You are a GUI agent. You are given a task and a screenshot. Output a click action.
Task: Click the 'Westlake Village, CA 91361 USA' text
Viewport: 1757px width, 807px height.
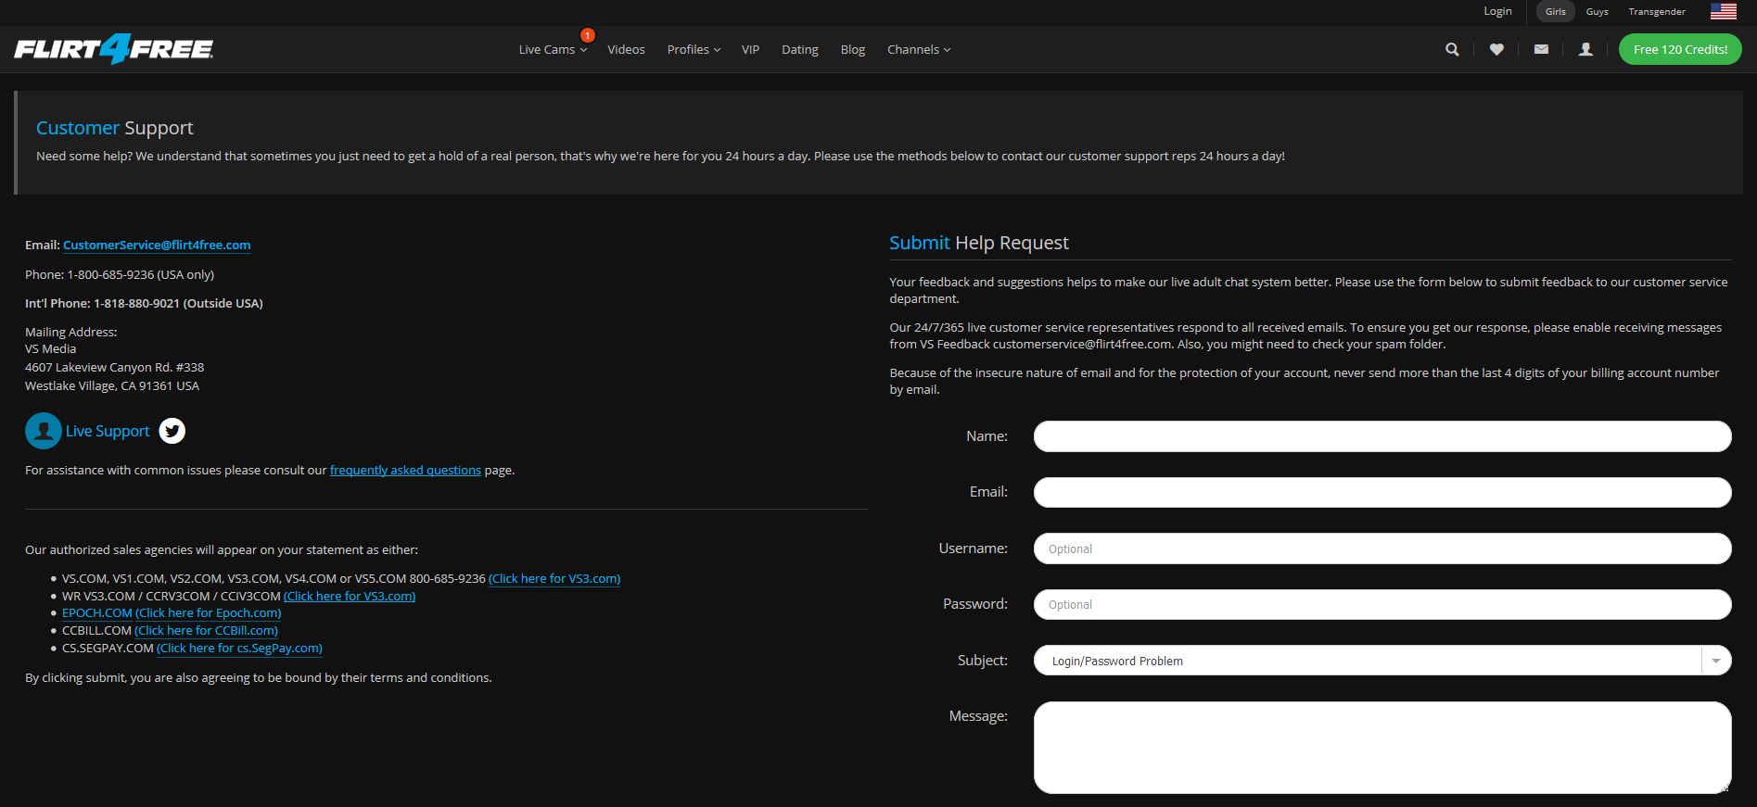pyautogui.click(x=112, y=386)
